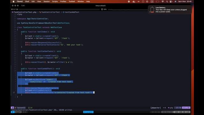Click the [phpactor] LSP indicator
The height and width of the screenshot is (115, 204).
point(156,108)
